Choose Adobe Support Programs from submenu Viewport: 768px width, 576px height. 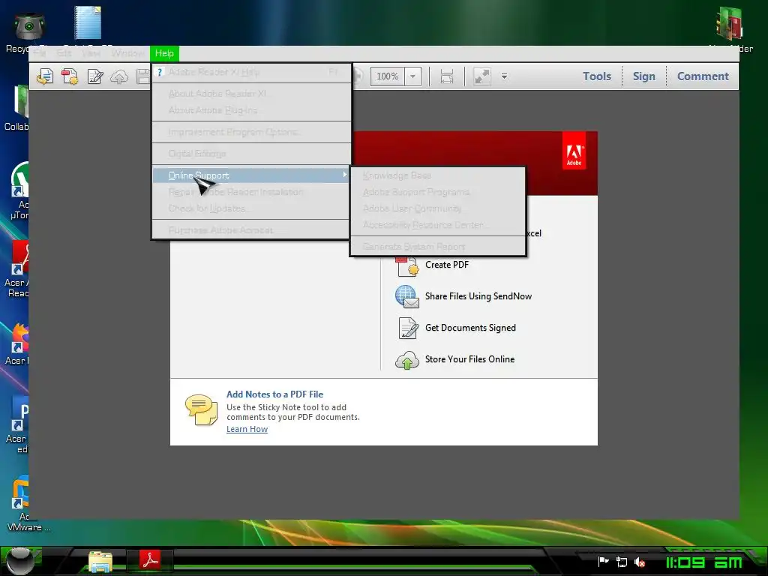click(438, 192)
